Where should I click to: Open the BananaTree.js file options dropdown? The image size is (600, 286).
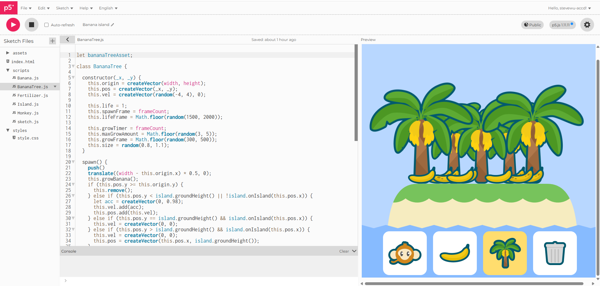coord(55,86)
